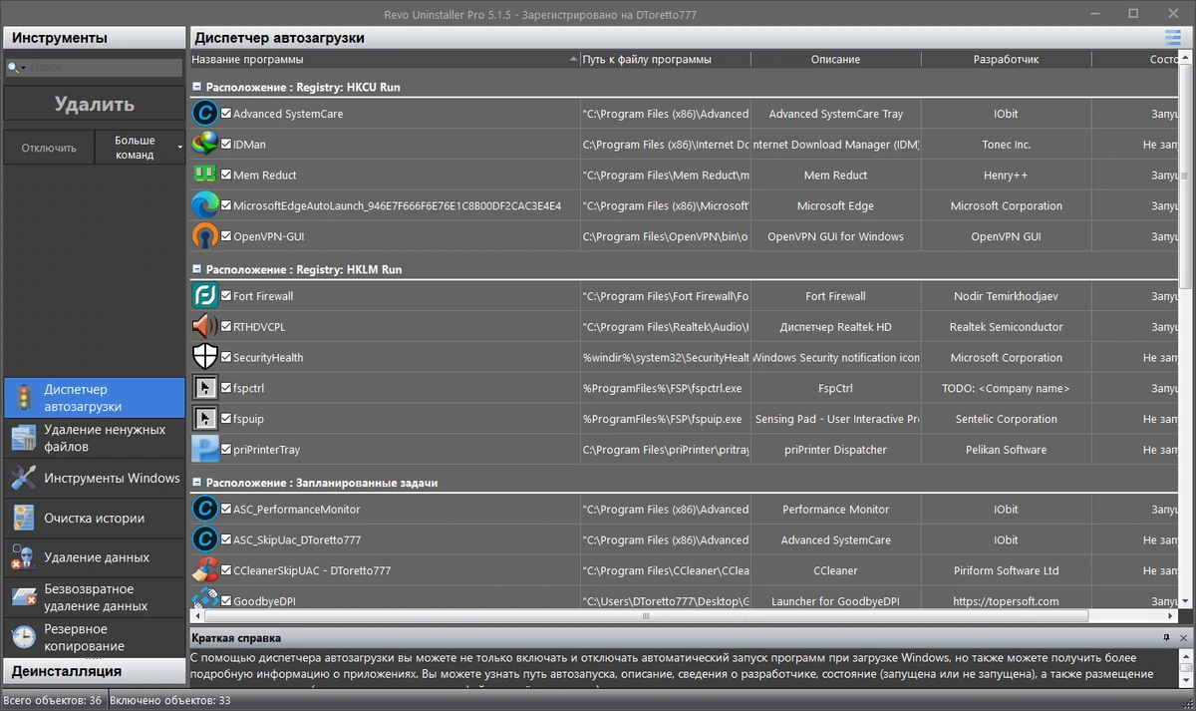The image size is (1196, 711).
Task: Click the Mem Reduct green icon
Action: pyautogui.click(x=204, y=175)
